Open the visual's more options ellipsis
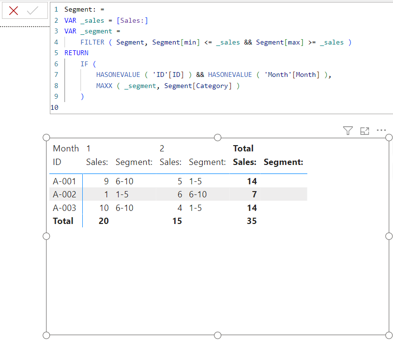Image resolution: width=393 pixels, height=342 pixels. 381,130
